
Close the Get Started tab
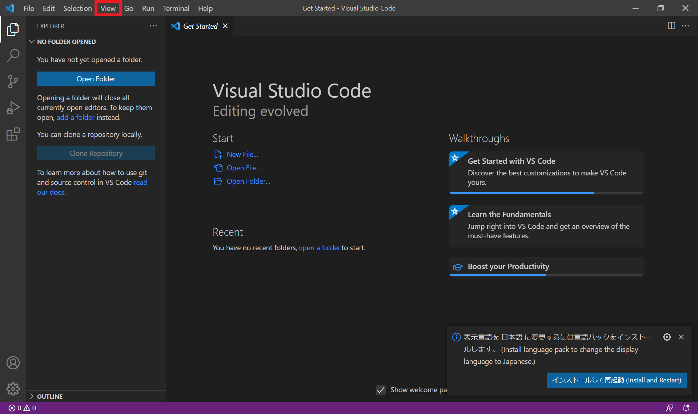pyautogui.click(x=225, y=26)
